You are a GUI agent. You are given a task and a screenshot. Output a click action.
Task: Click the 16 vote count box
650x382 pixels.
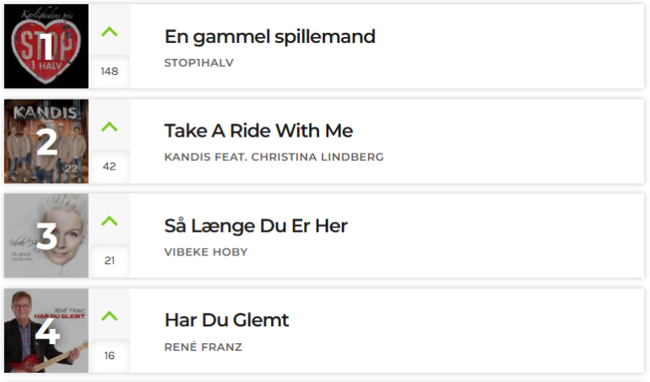tap(110, 356)
